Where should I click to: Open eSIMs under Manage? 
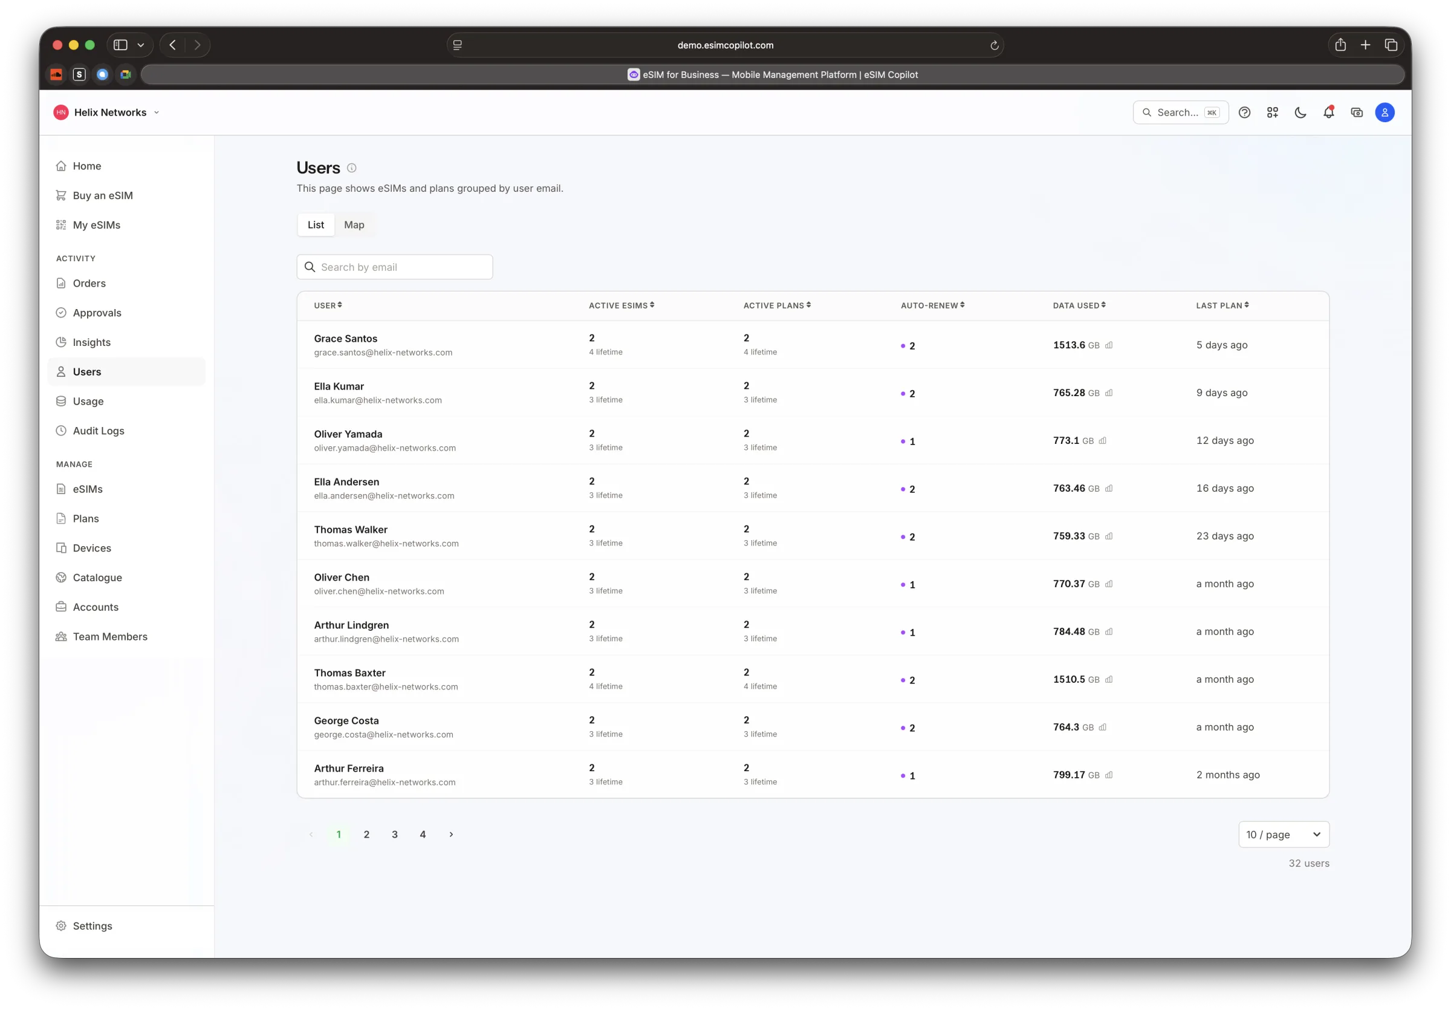[126, 489]
